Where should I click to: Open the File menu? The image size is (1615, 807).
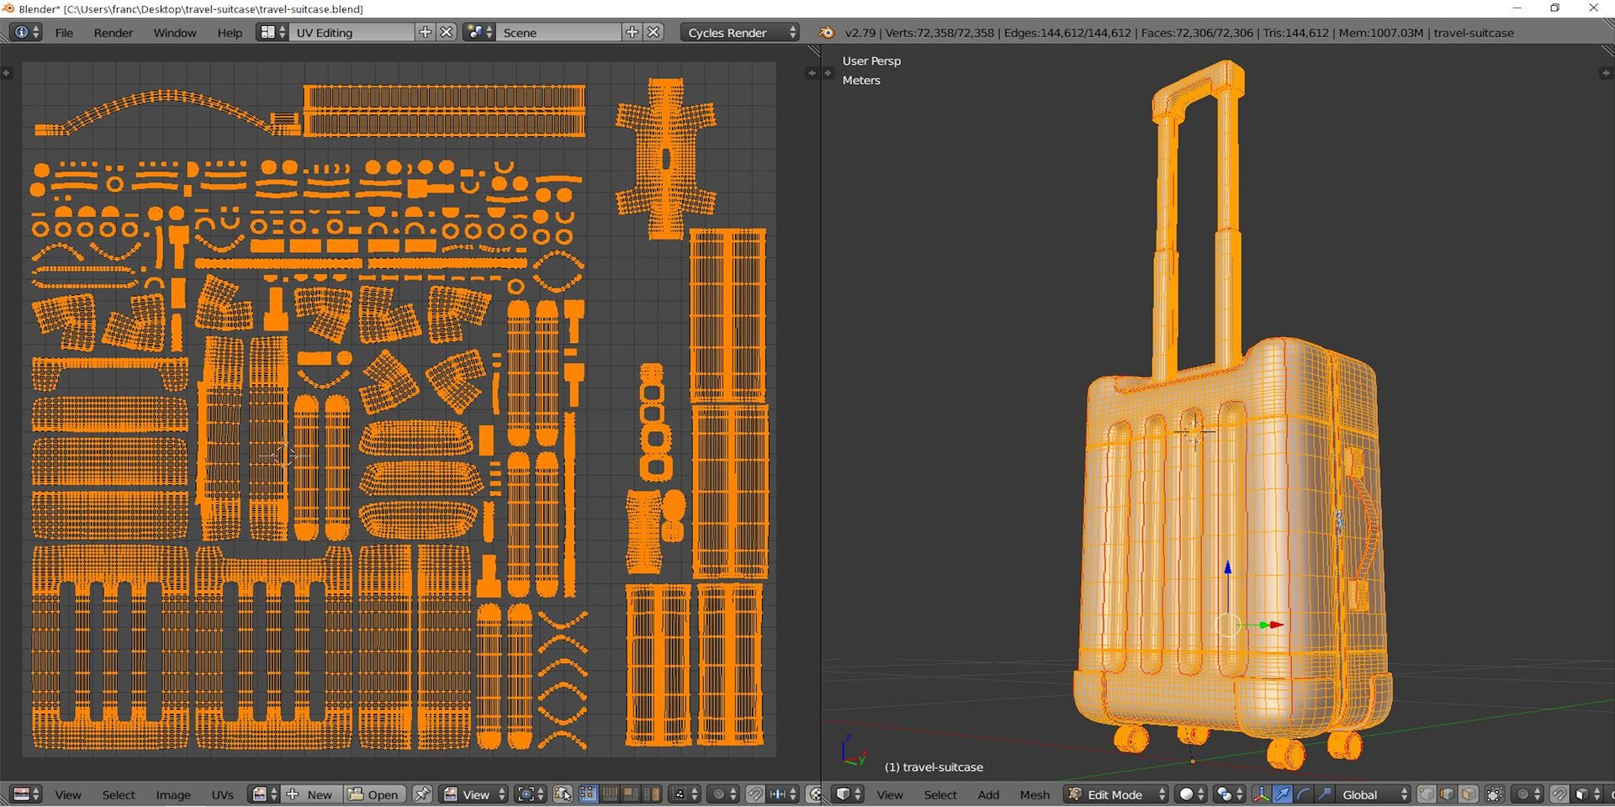(x=64, y=33)
